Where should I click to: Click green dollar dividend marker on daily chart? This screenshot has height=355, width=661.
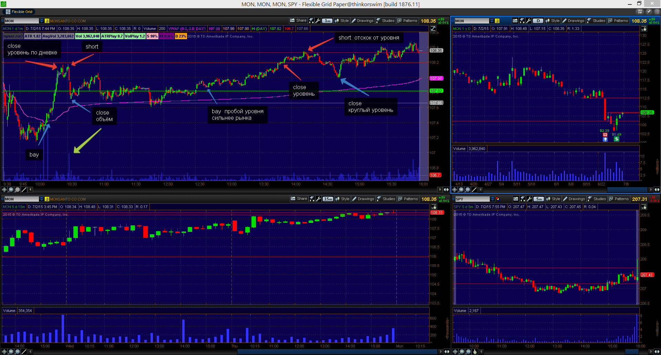click(617, 139)
